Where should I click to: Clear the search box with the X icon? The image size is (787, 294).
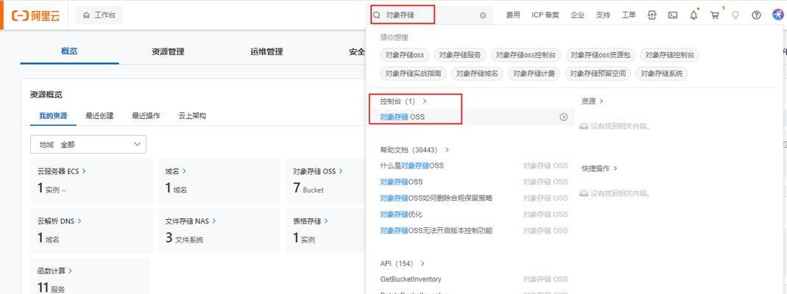pos(483,15)
